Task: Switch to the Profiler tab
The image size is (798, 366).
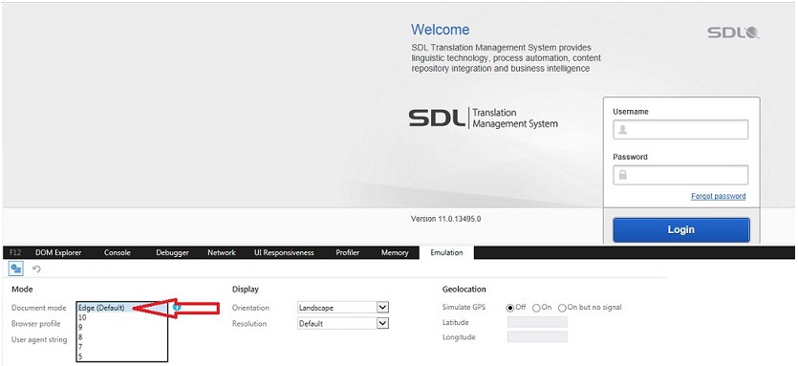Action: click(348, 252)
